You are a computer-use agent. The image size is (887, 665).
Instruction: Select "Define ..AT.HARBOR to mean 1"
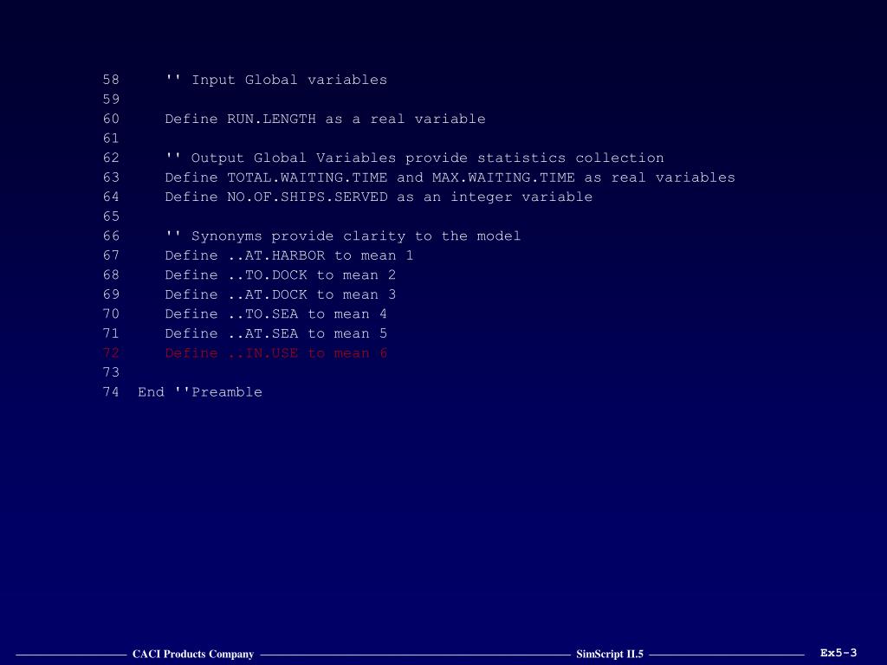pyautogui.click(x=289, y=255)
